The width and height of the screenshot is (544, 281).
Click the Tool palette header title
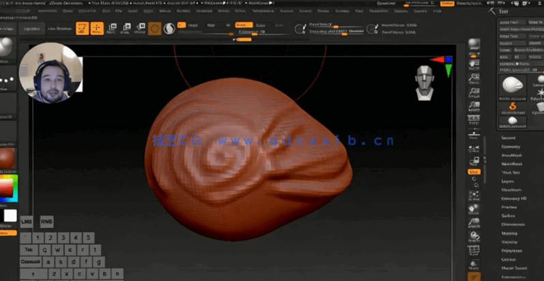[504, 12]
